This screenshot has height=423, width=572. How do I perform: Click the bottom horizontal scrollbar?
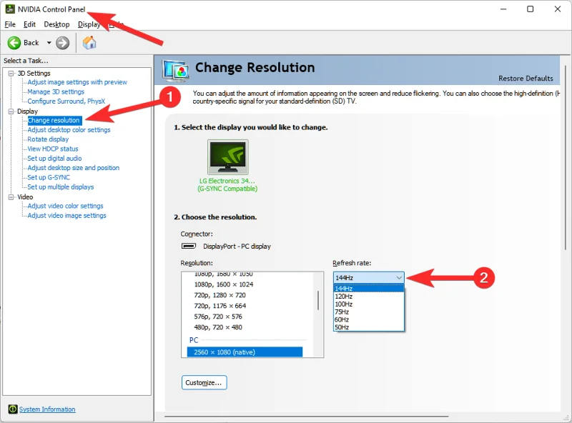point(307,416)
